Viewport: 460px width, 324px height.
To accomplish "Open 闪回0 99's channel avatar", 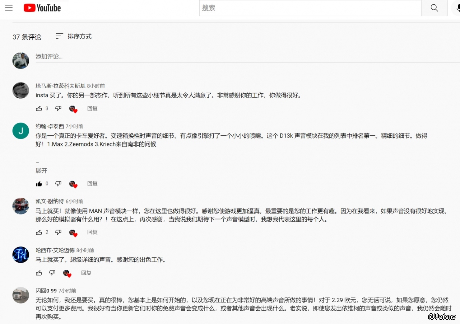I will 21,295.
